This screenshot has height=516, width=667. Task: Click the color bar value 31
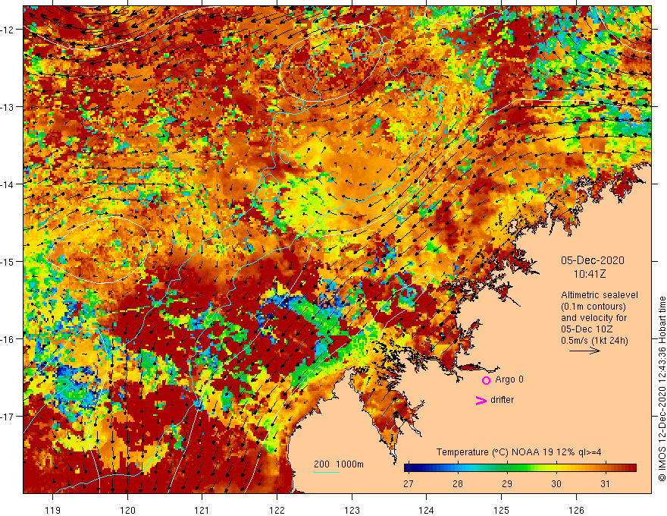coord(605,483)
